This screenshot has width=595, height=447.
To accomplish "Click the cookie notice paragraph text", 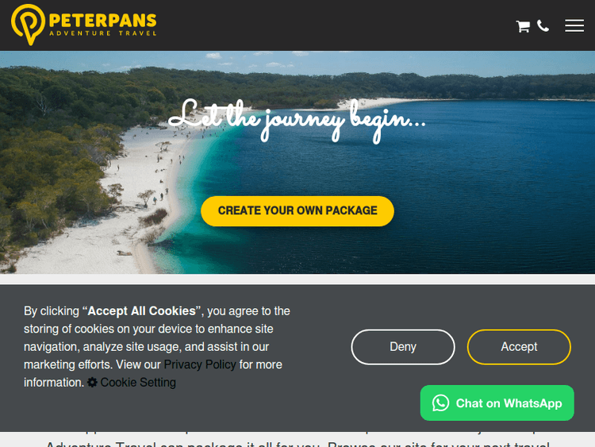I will point(157,347).
